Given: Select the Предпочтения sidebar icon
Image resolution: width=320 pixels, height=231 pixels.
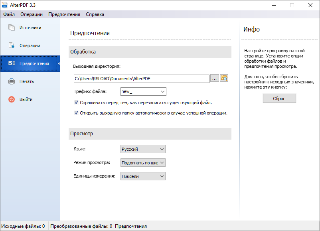Looking at the screenshot, I should point(11,63).
